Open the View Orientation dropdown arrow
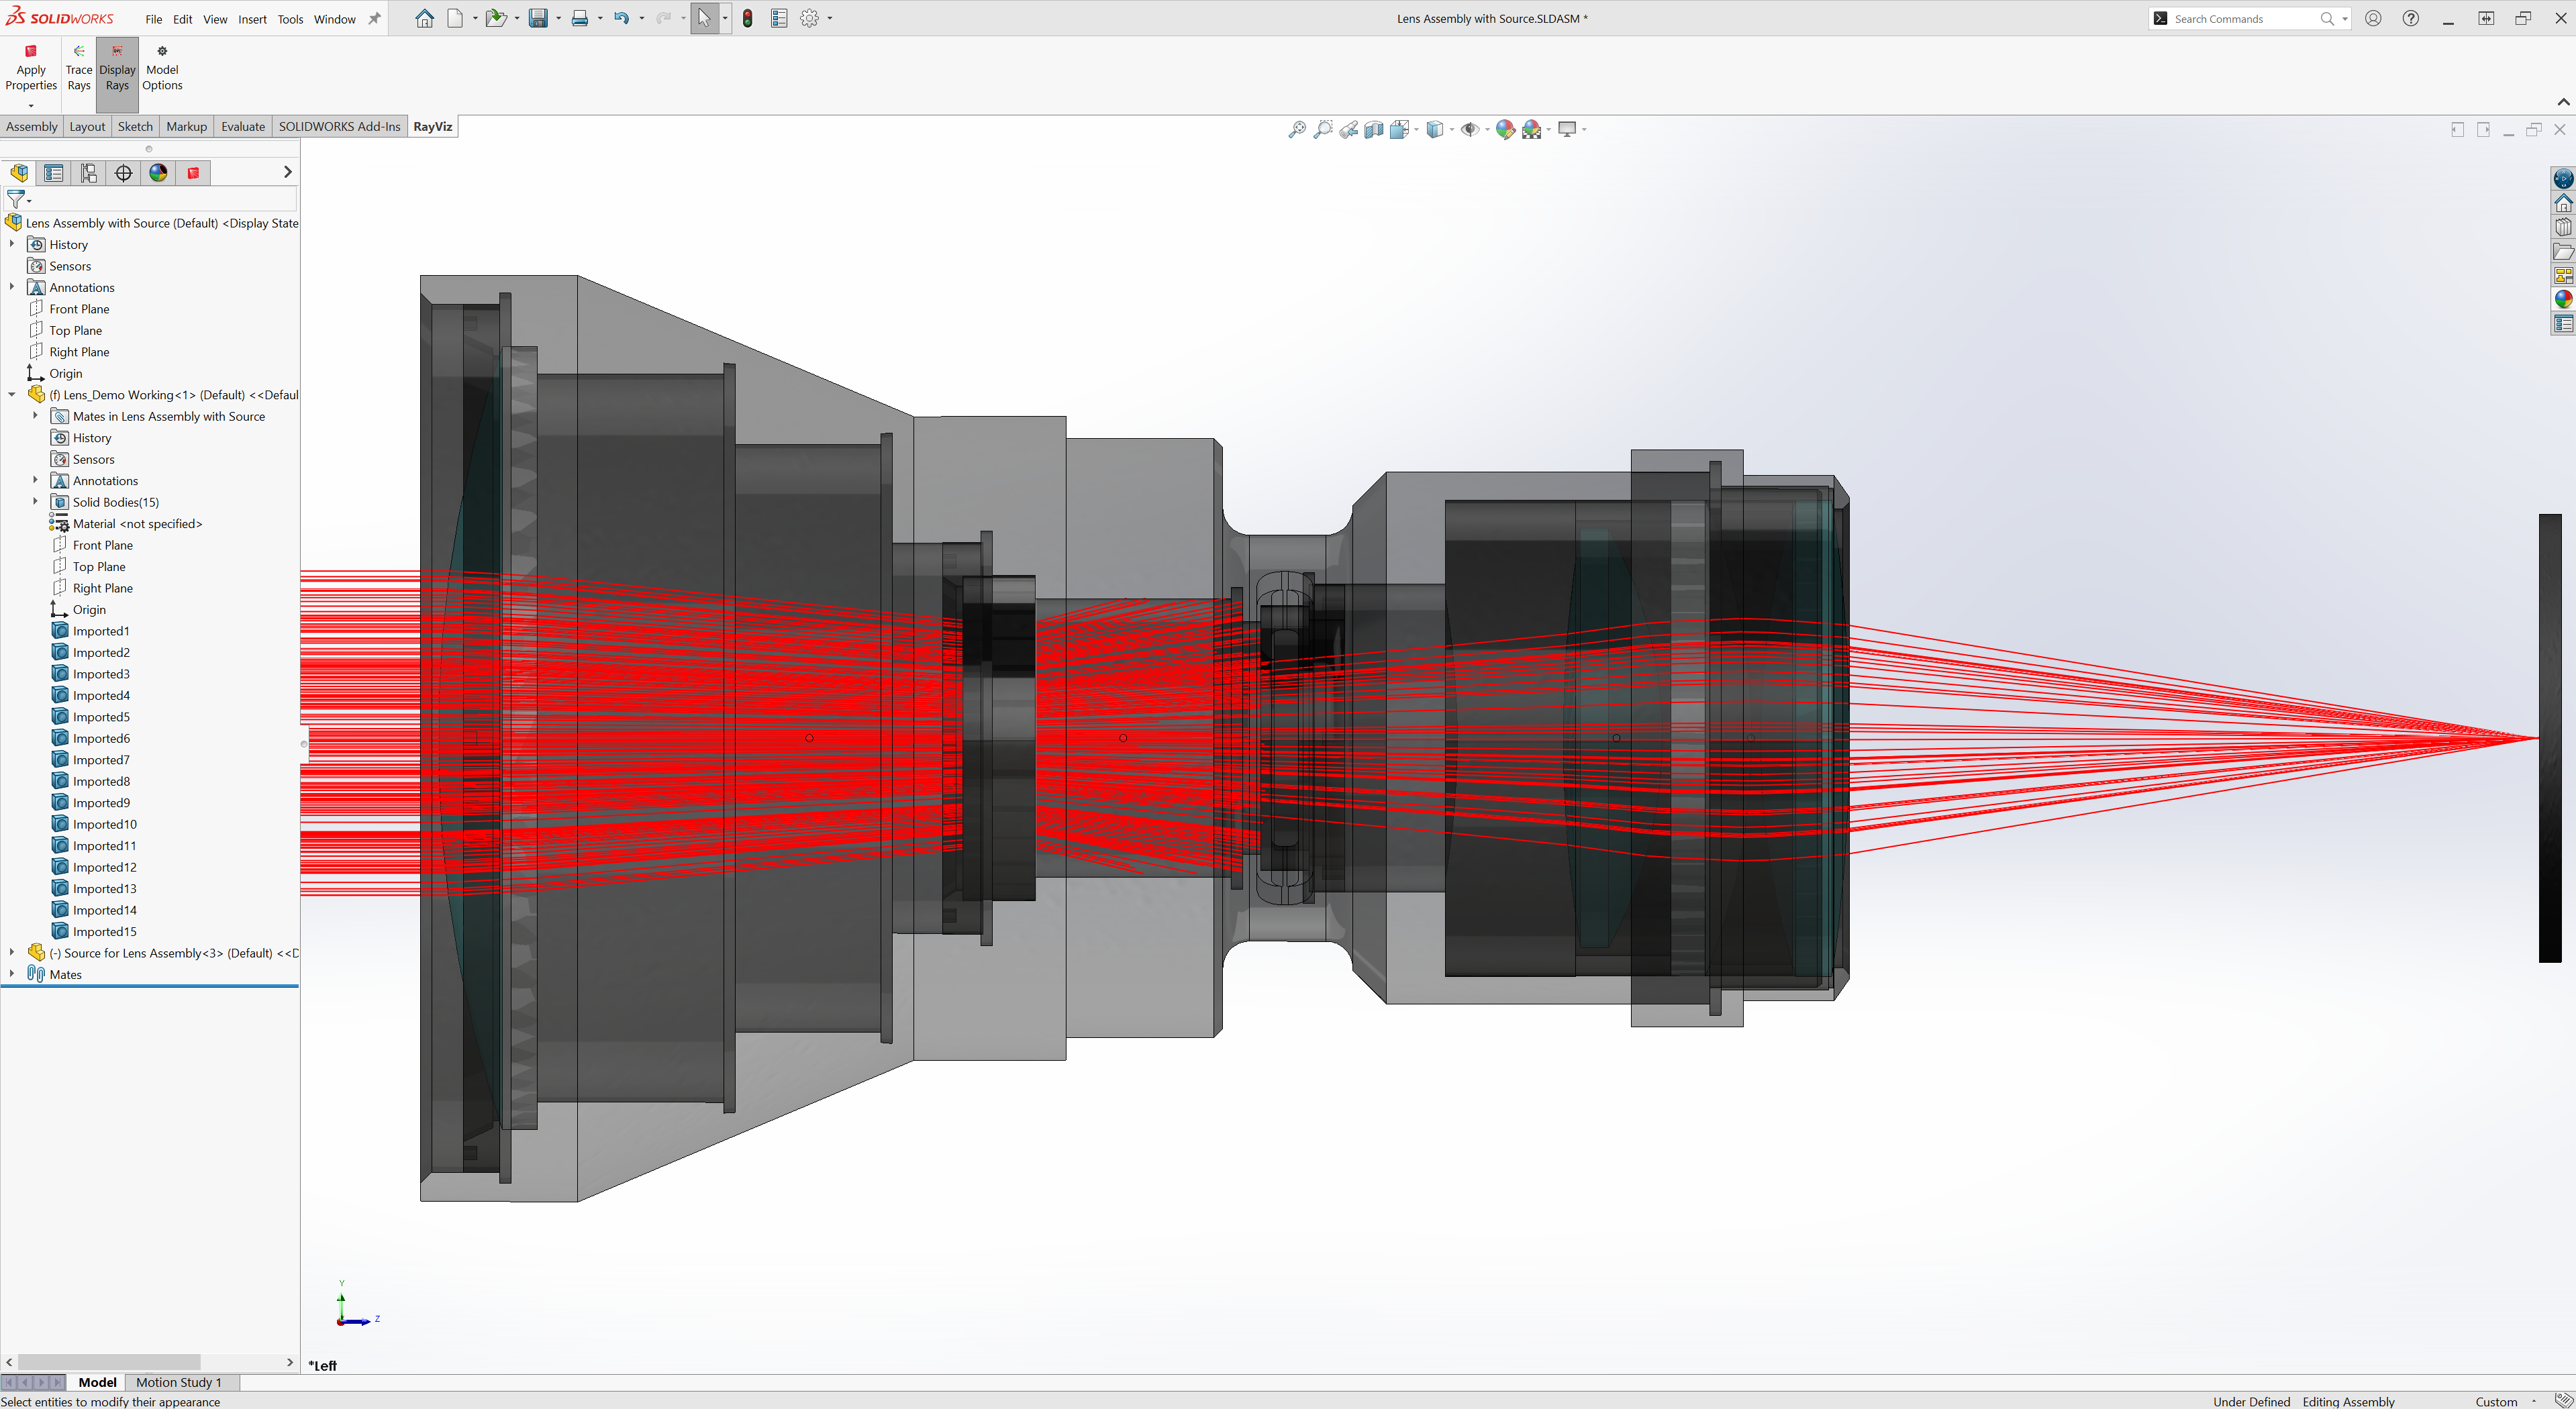This screenshot has width=2576, height=1409. click(1417, 129)
